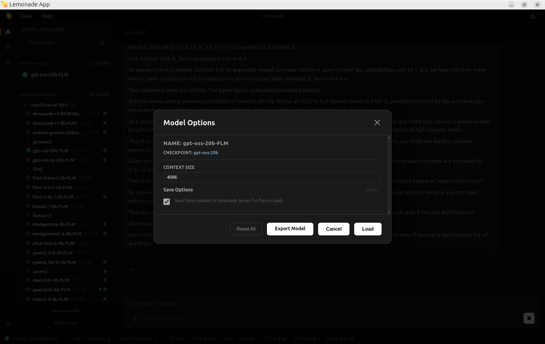Open the chip/backend sidebar icon
This screenshot has width=545, height=344.
pos(8,47)
